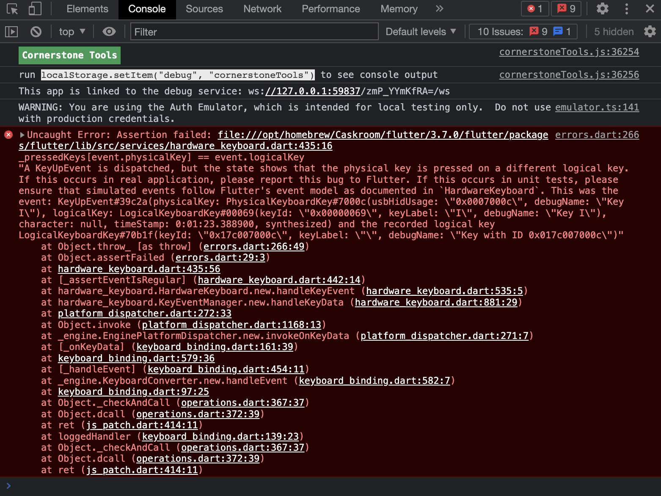
Task: Open the cornerstoneTools.js:36254 source link
Action: coord(569,52)
